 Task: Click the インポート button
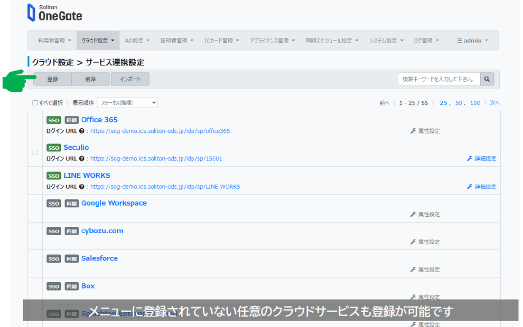(x=130, y=79)
